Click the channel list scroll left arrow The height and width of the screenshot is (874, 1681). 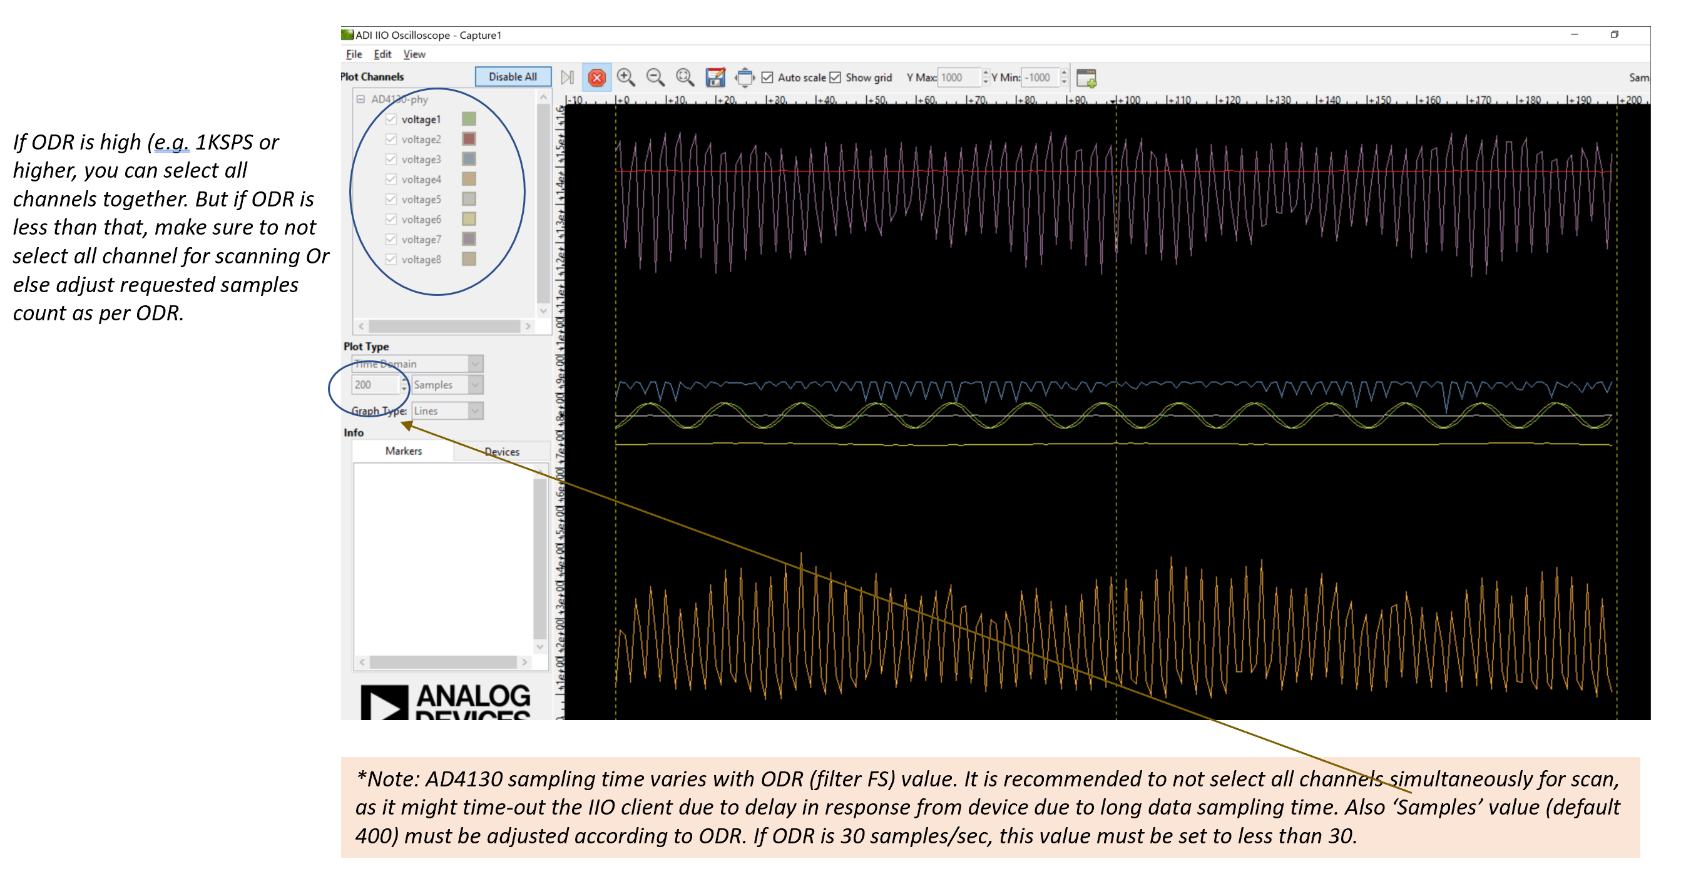[x=362, y=325]
